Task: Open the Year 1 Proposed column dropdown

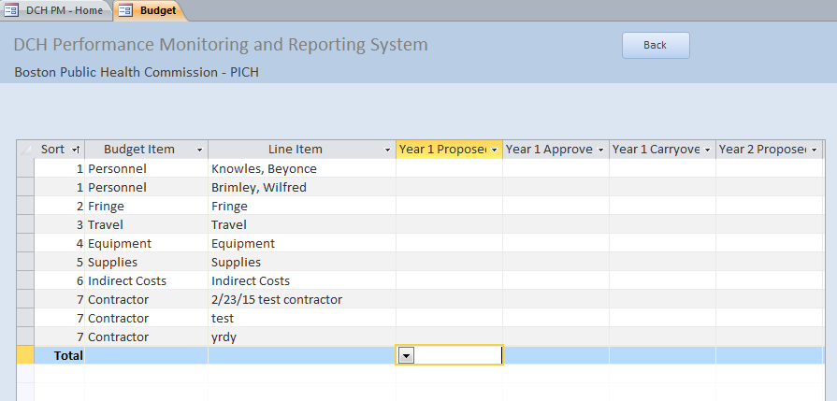Action: tap(494, 150)
